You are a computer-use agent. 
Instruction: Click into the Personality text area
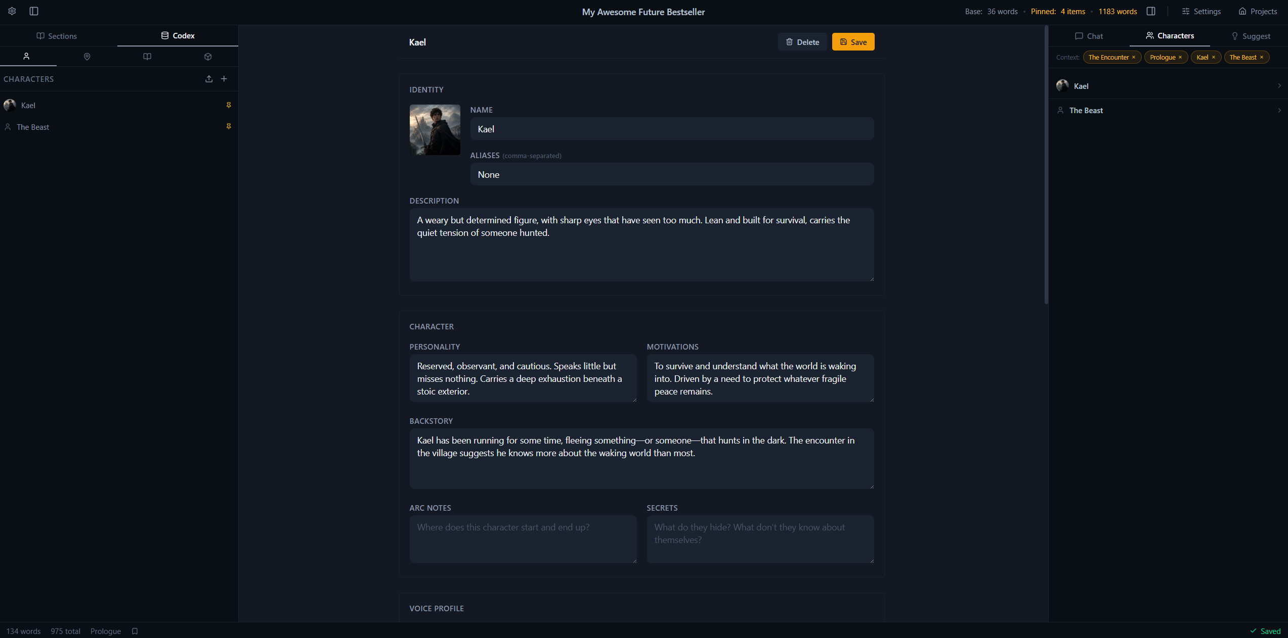(523, 378)
